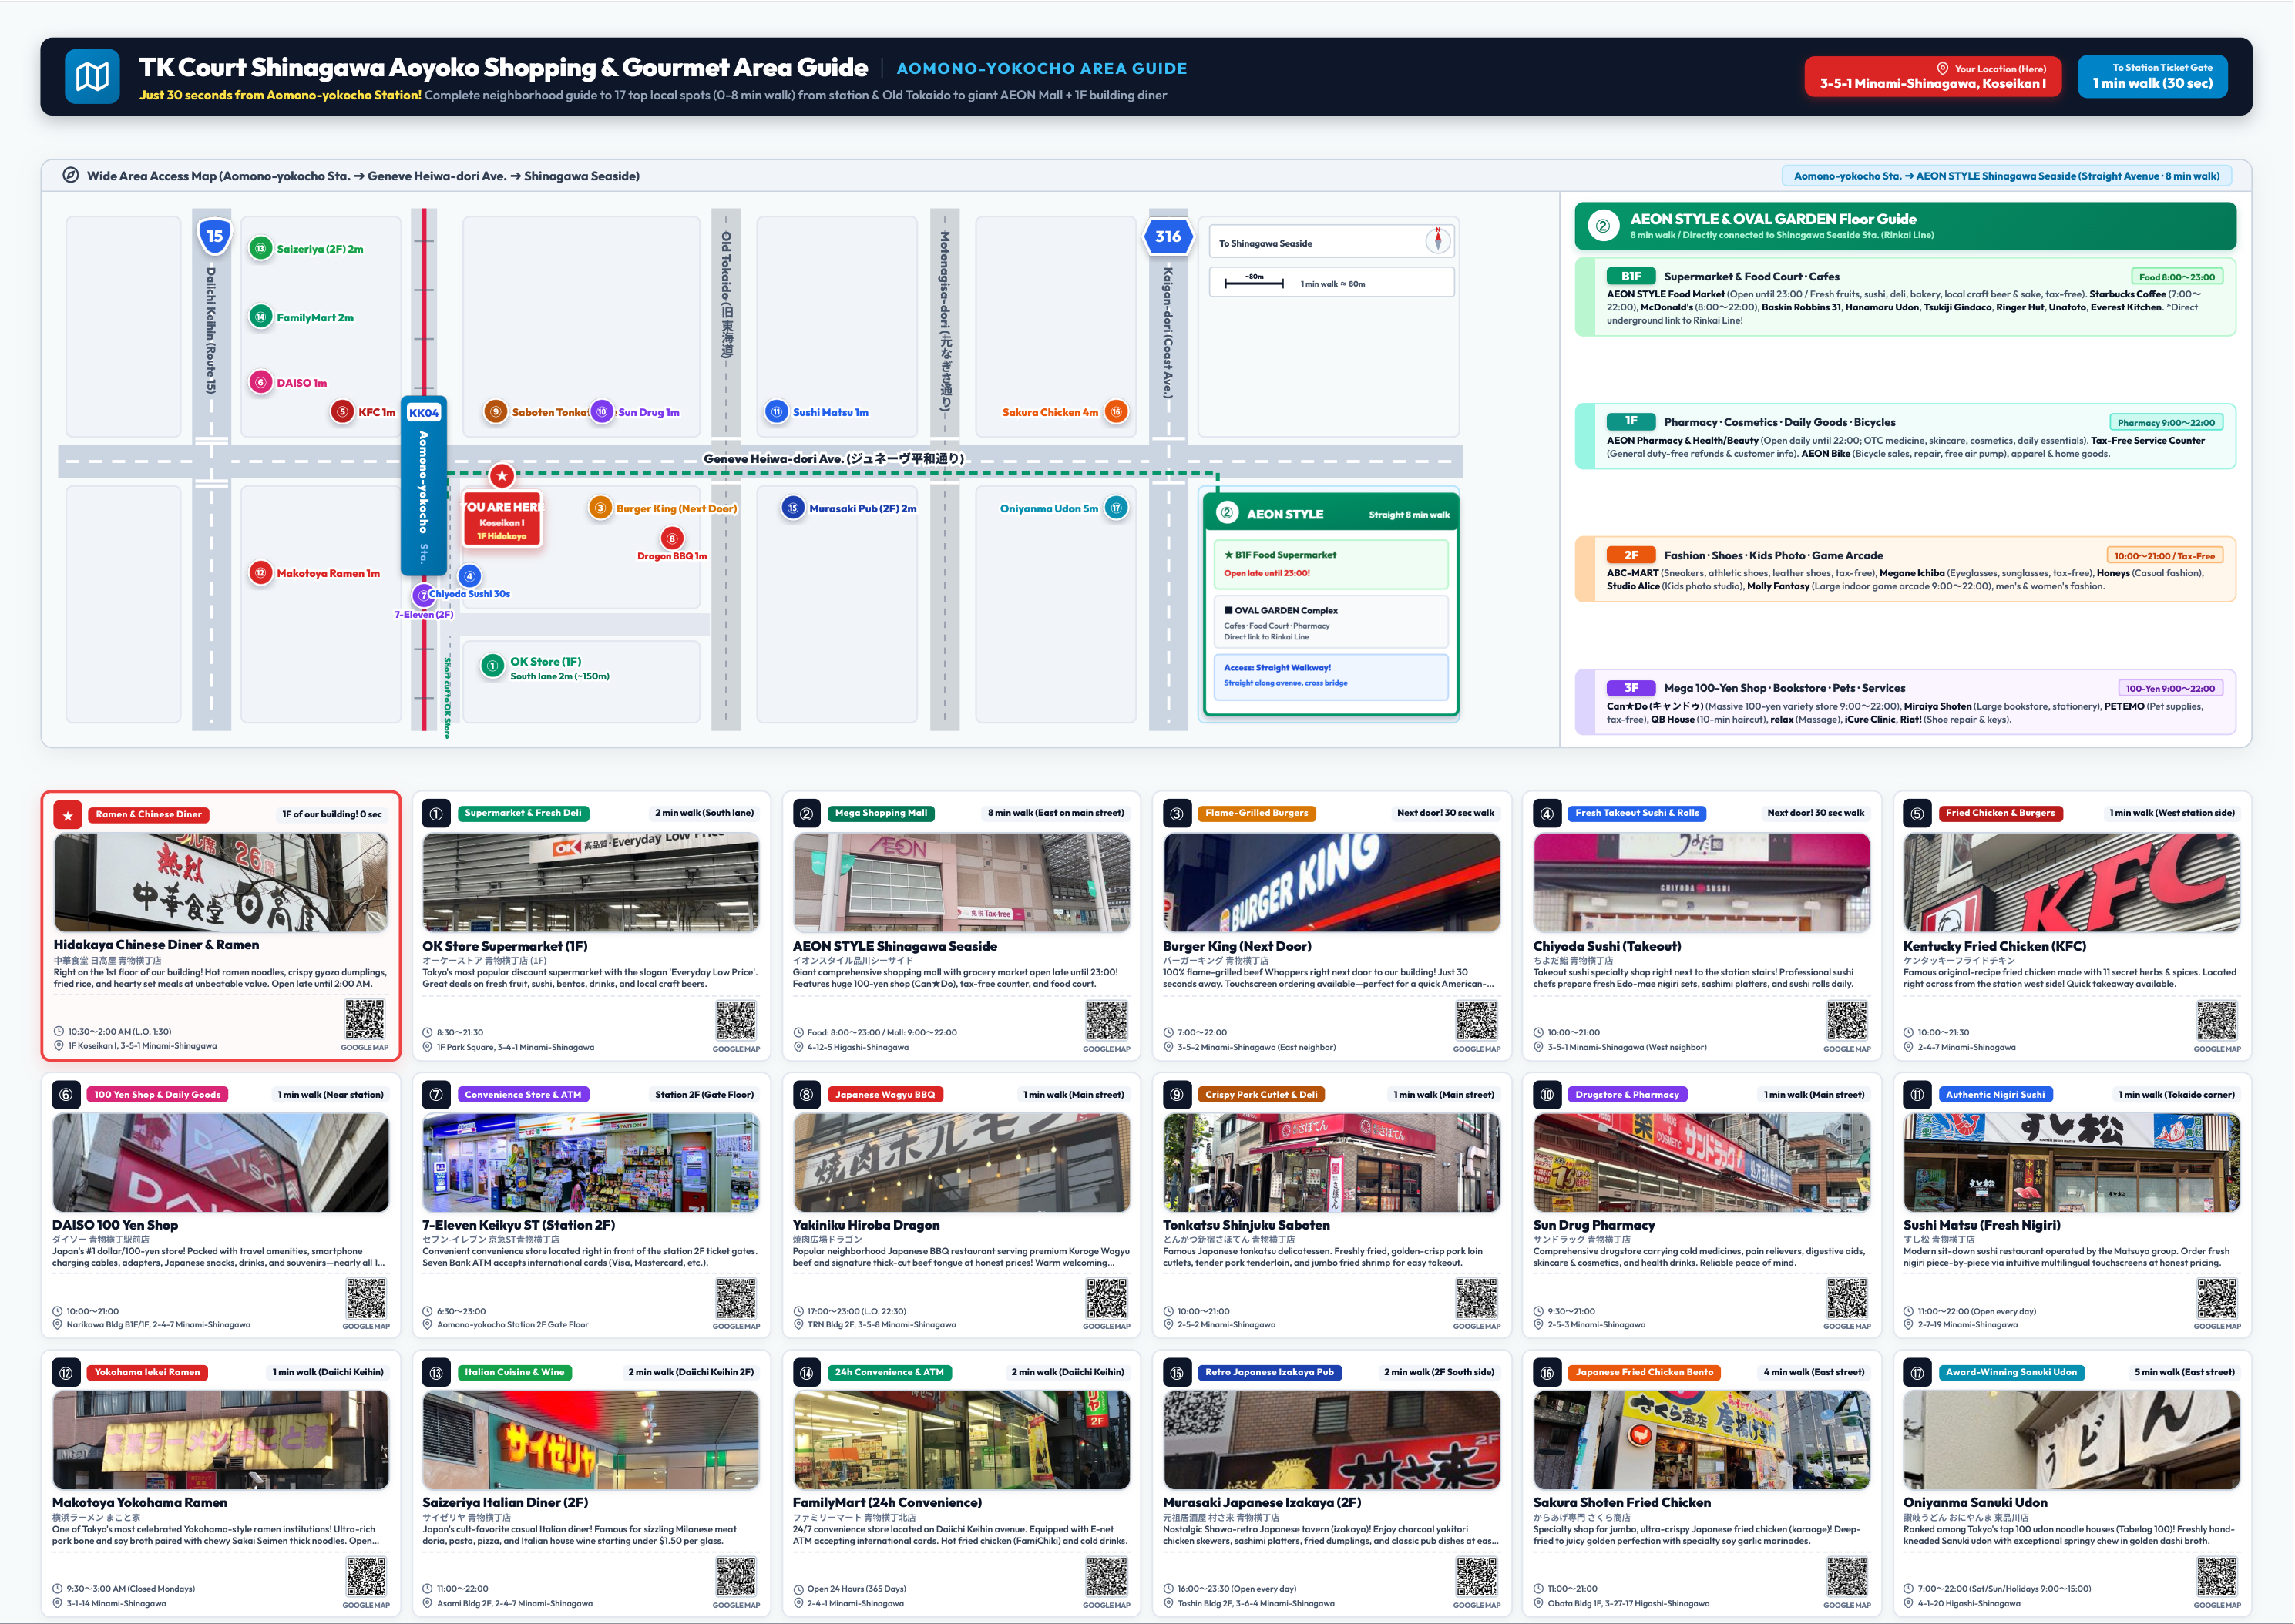Screen dimensions: 2295x1624
Task: Select the 2F Fashion Shoes floor panel
Action: point(1905,570)
